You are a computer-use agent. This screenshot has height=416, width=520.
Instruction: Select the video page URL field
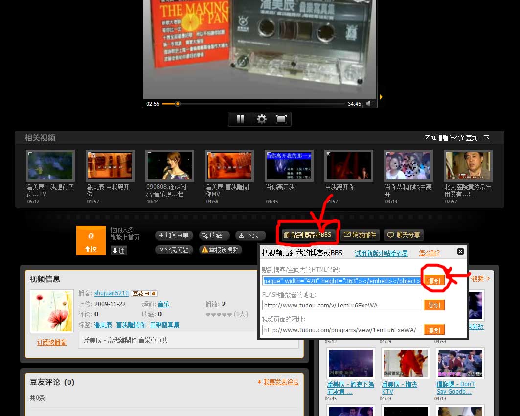(x=341, y=330)
